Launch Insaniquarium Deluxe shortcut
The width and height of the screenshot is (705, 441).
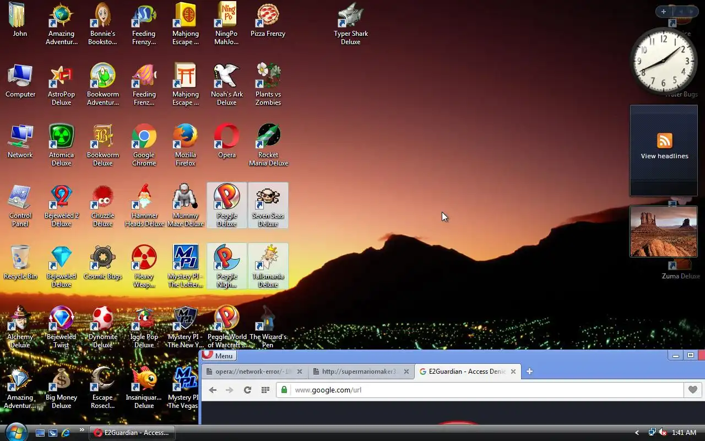coord(144,388)
